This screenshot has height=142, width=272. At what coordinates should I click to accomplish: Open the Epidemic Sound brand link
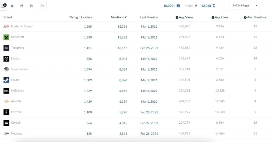click(22, 26)
